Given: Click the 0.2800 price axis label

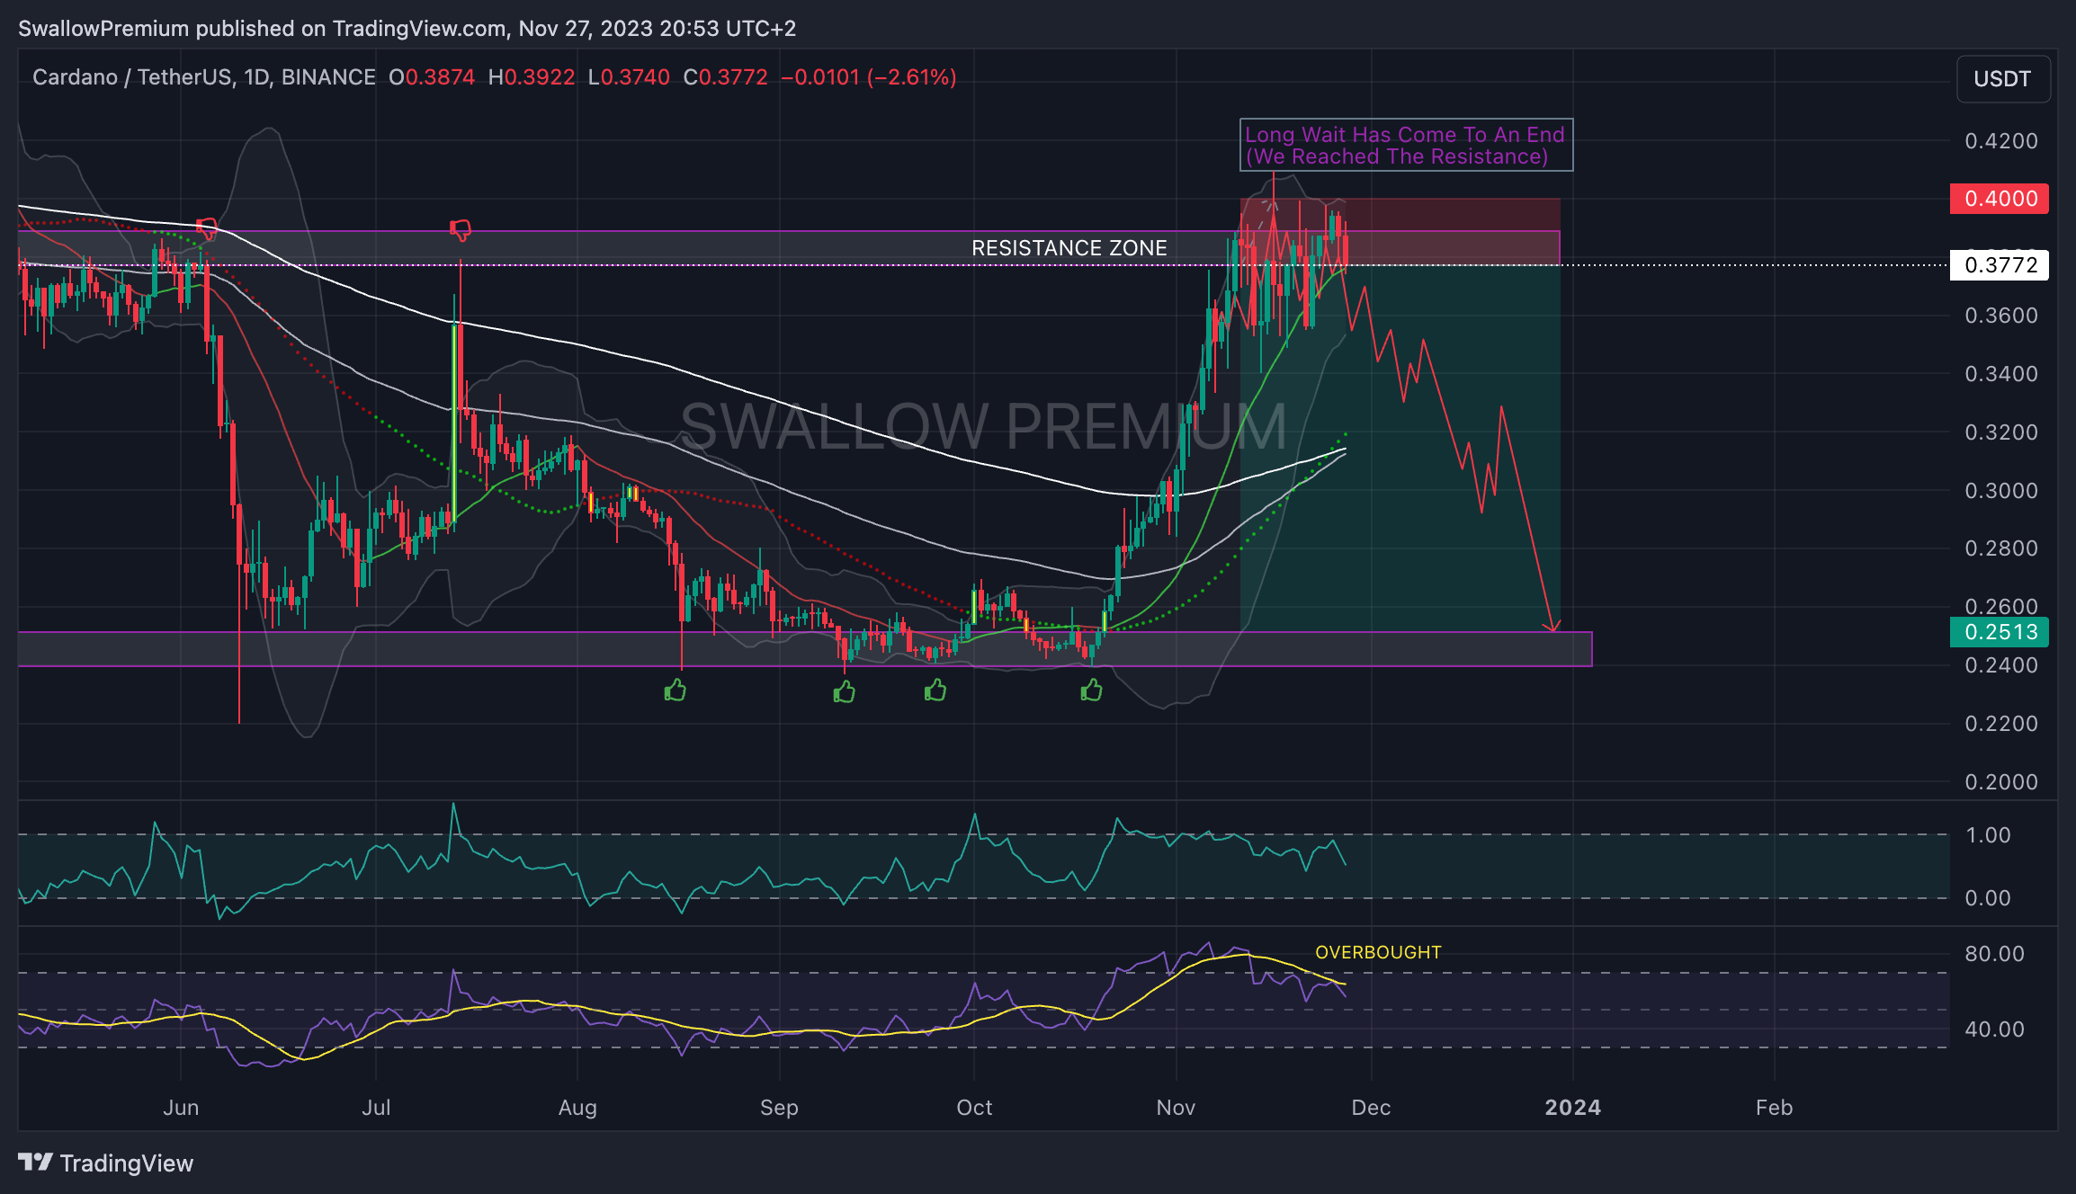Looking at the screenshot, I should (2001, 548).
